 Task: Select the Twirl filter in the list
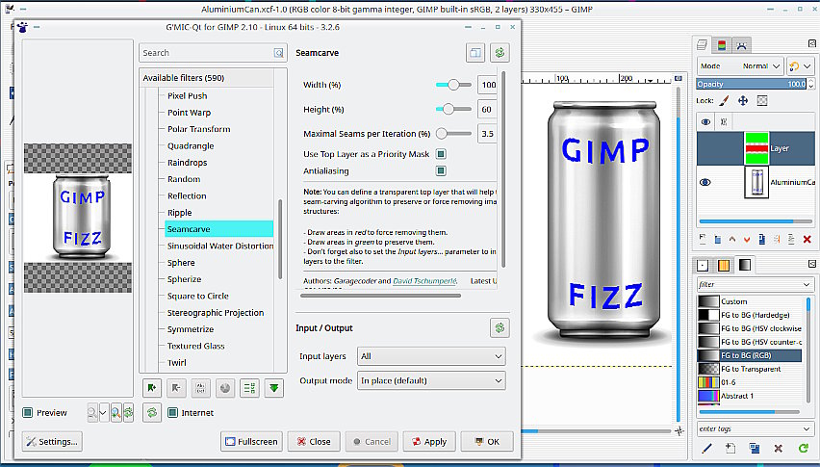[x=177, y=362]
